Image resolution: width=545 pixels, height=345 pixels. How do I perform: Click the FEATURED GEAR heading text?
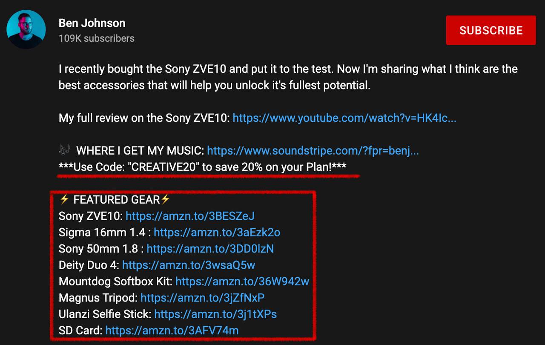(x=116, y=199)
